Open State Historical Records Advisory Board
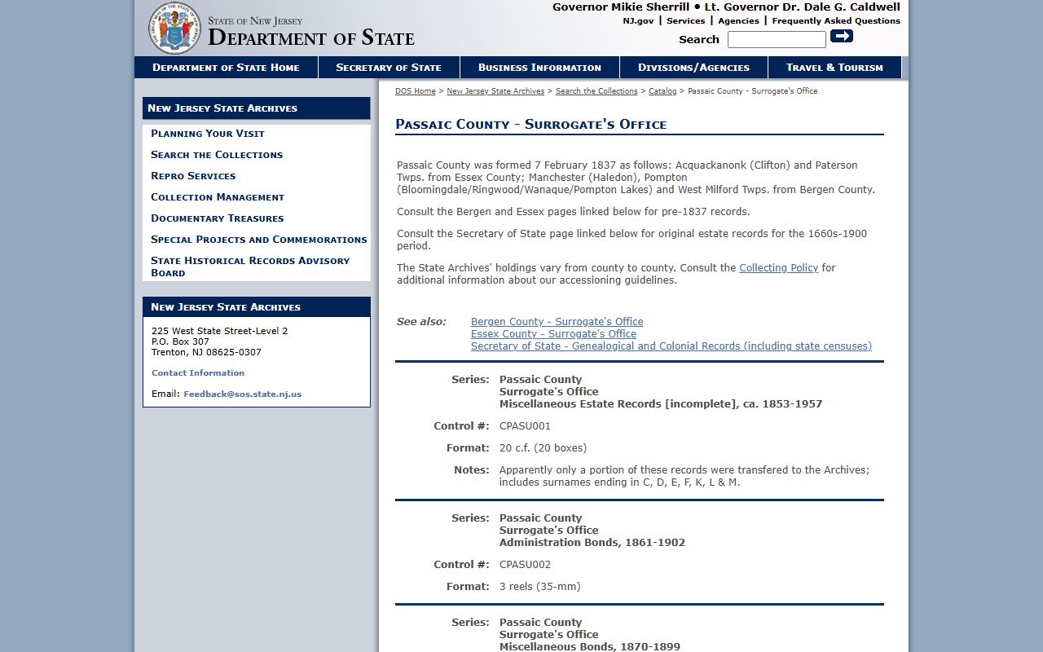The height and width of the screenshot is (652, 1043). tap(250, 267)
